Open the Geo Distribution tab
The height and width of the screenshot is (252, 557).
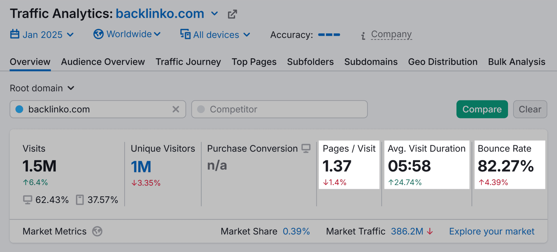pos(442,62)
